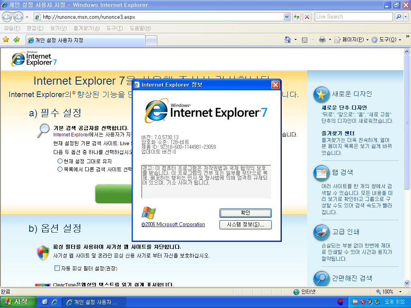Select 목록에서 다른 검색 사이트 radio option
The image size is (411, 308).
[x=60, y=169]
